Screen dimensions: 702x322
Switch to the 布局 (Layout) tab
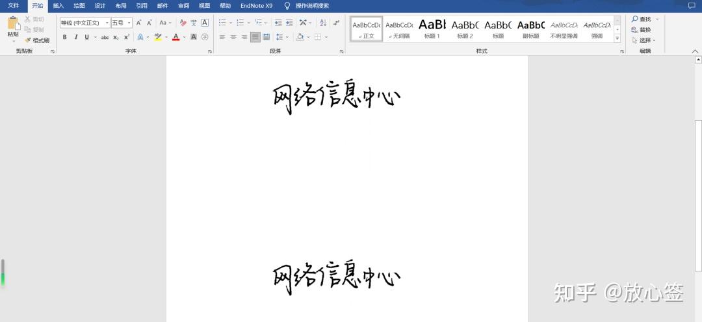point(121,6)
